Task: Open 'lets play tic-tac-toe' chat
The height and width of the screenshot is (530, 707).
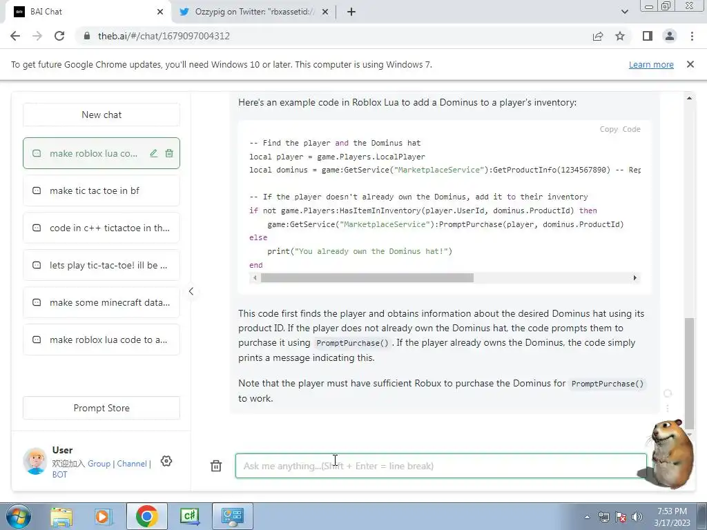Action: pyautogui.click(x=101, y=265)
